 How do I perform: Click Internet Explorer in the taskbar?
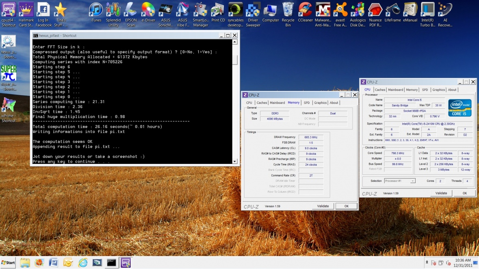[82, 263]
